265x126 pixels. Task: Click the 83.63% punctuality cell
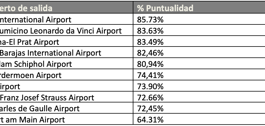199,30
